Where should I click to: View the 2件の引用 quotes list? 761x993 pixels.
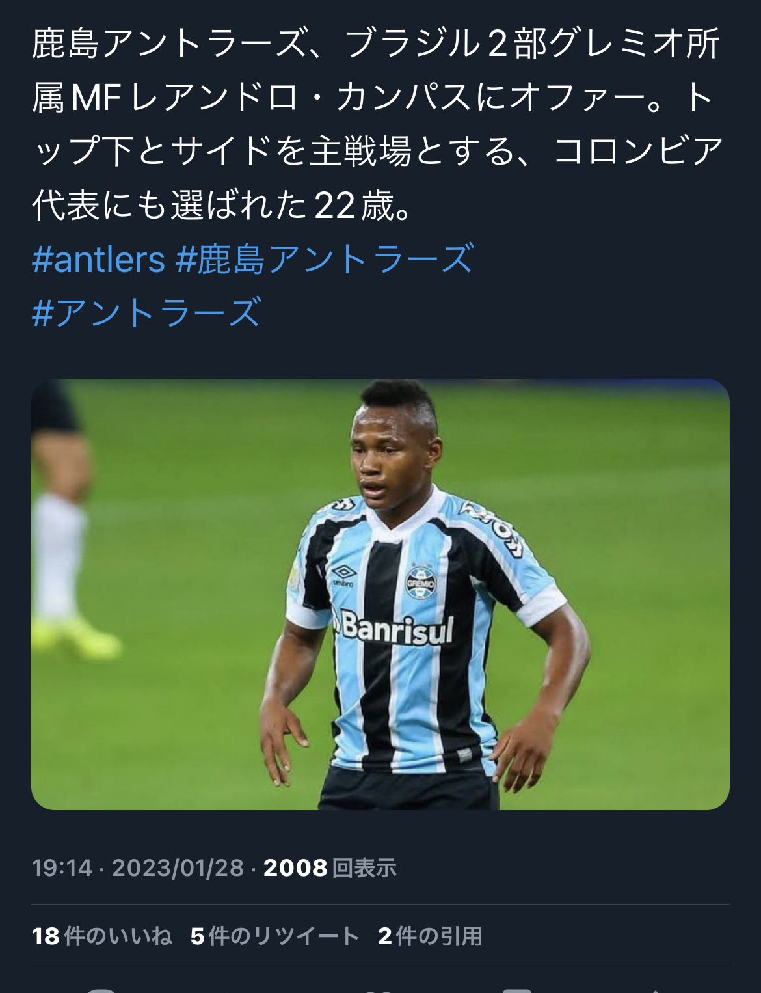pyautogui.click(x=430, y=936)
